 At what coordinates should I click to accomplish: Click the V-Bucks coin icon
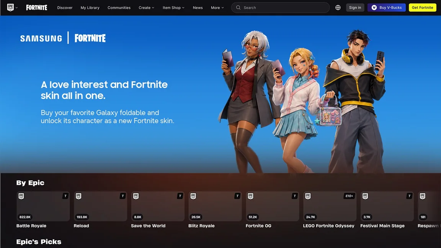(374, 8)
